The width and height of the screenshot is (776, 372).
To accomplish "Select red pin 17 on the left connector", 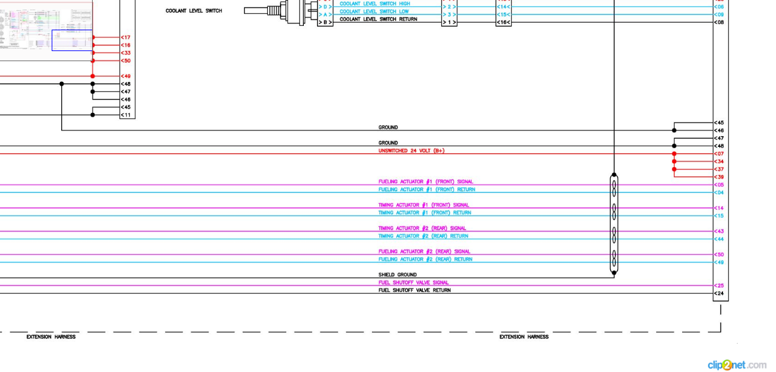I will tap(126, 38).
